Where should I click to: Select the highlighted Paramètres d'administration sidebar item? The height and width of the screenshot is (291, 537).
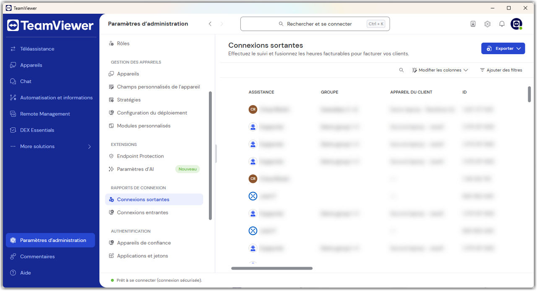pos(50,240)
